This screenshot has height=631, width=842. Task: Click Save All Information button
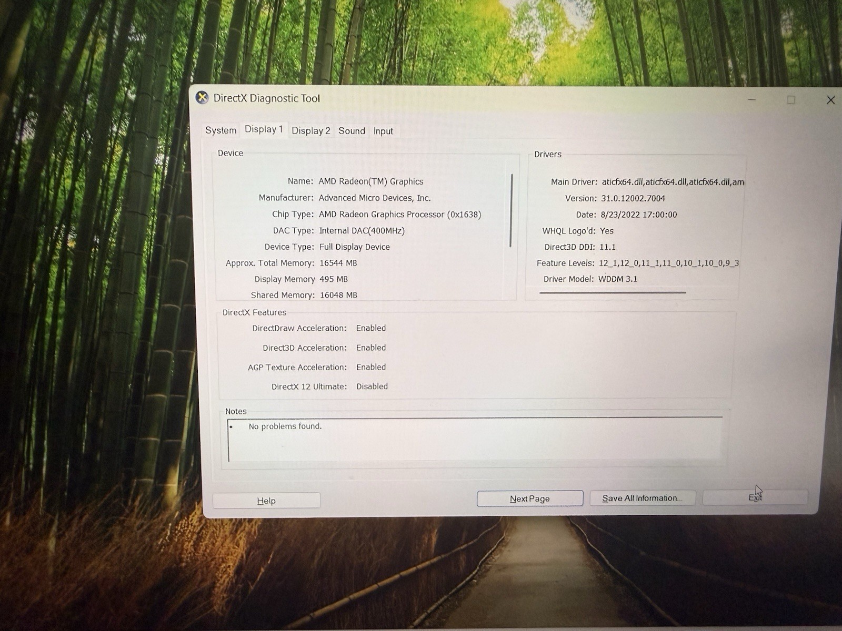pyautogui.click(x=643, y=498)
